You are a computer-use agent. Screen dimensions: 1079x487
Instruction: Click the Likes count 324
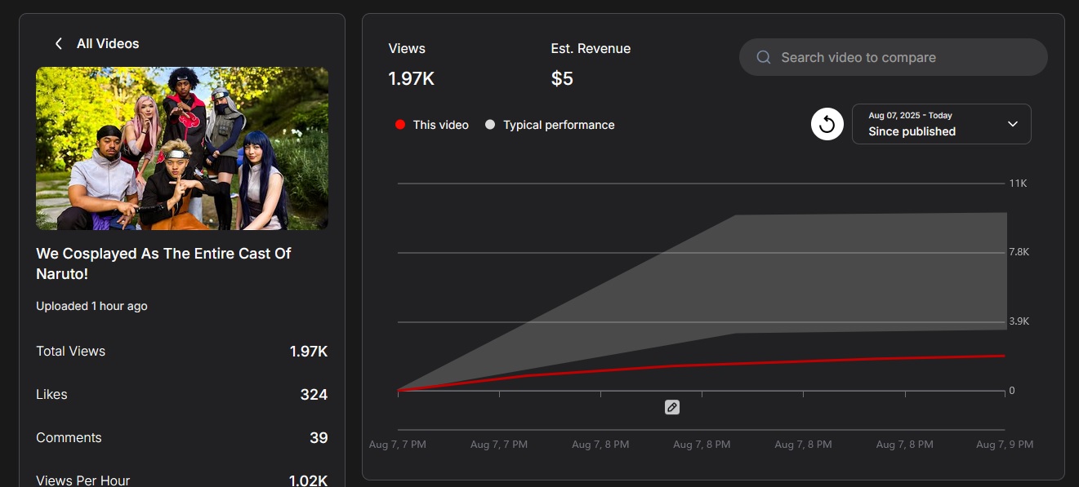(x=314, y=395)
